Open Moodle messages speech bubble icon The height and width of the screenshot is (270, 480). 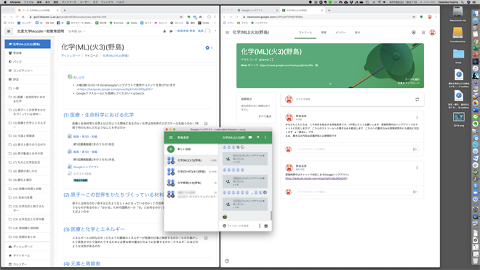coord(171,31)
